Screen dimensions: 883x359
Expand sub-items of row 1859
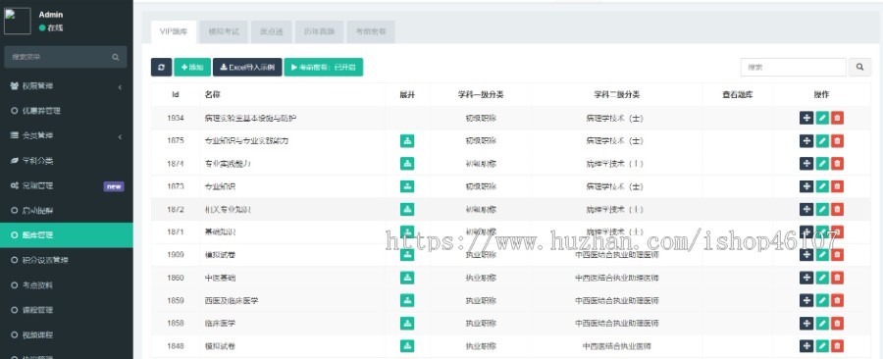click(407, 300)
